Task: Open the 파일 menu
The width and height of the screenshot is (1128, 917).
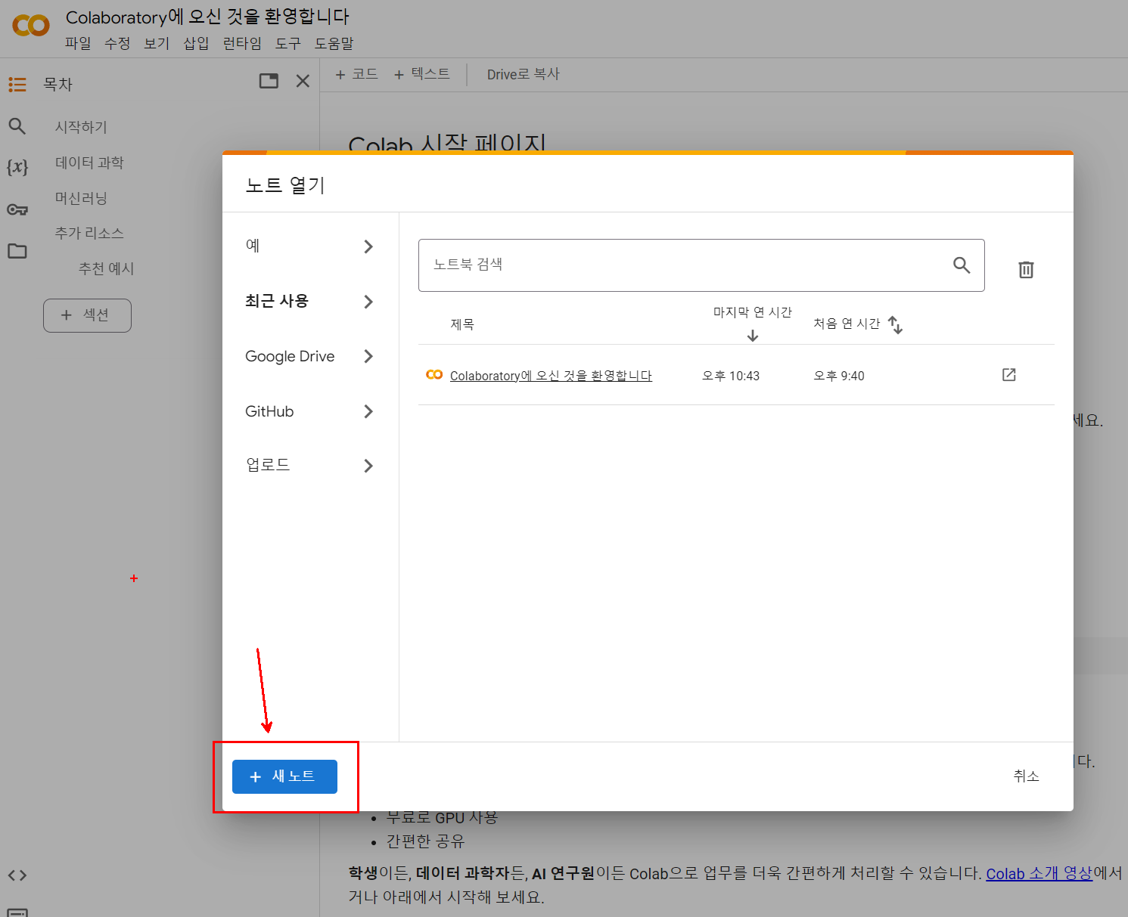Action: click(x=78, y=44)
